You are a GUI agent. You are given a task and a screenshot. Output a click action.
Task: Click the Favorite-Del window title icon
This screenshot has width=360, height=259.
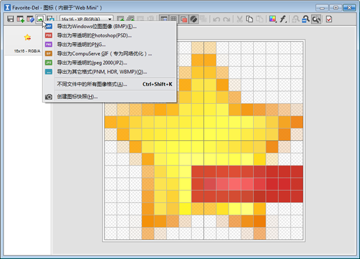click(7, 8)
